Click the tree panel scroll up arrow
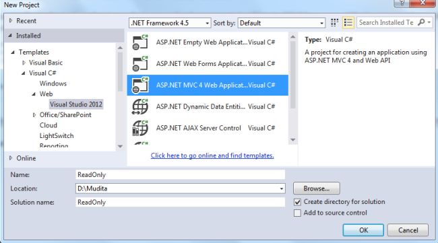Viewport: 438px width, 243px height. pos(120,48)
